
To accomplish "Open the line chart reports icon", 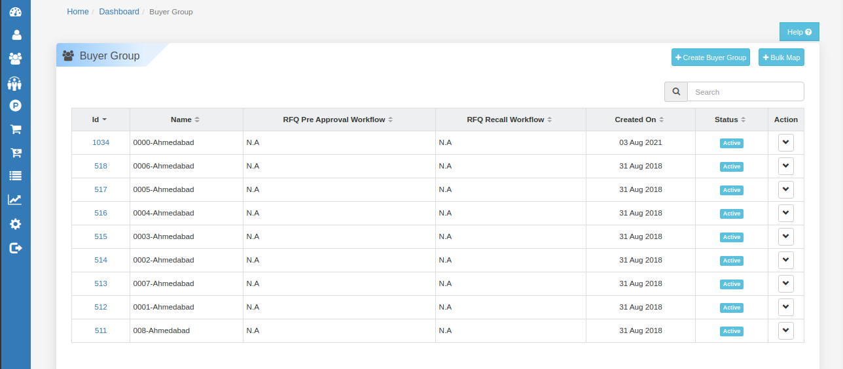I will (15, 200).
